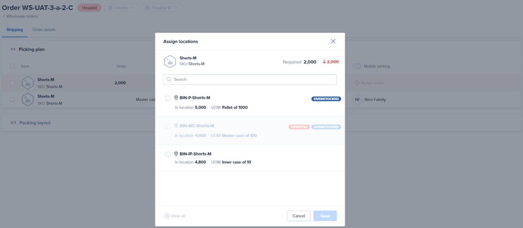Click location pin icon beside BIN-IP-Shorts-M

[176, 154]
